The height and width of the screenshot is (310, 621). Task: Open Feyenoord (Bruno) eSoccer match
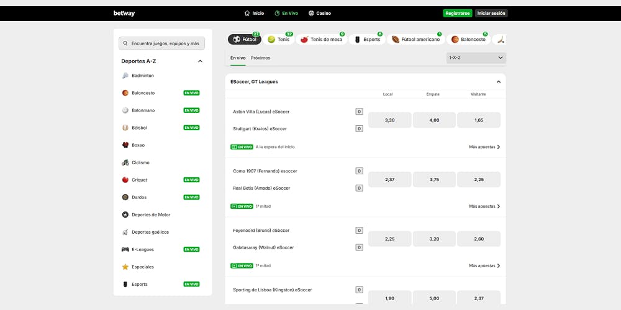click(261, 231)
